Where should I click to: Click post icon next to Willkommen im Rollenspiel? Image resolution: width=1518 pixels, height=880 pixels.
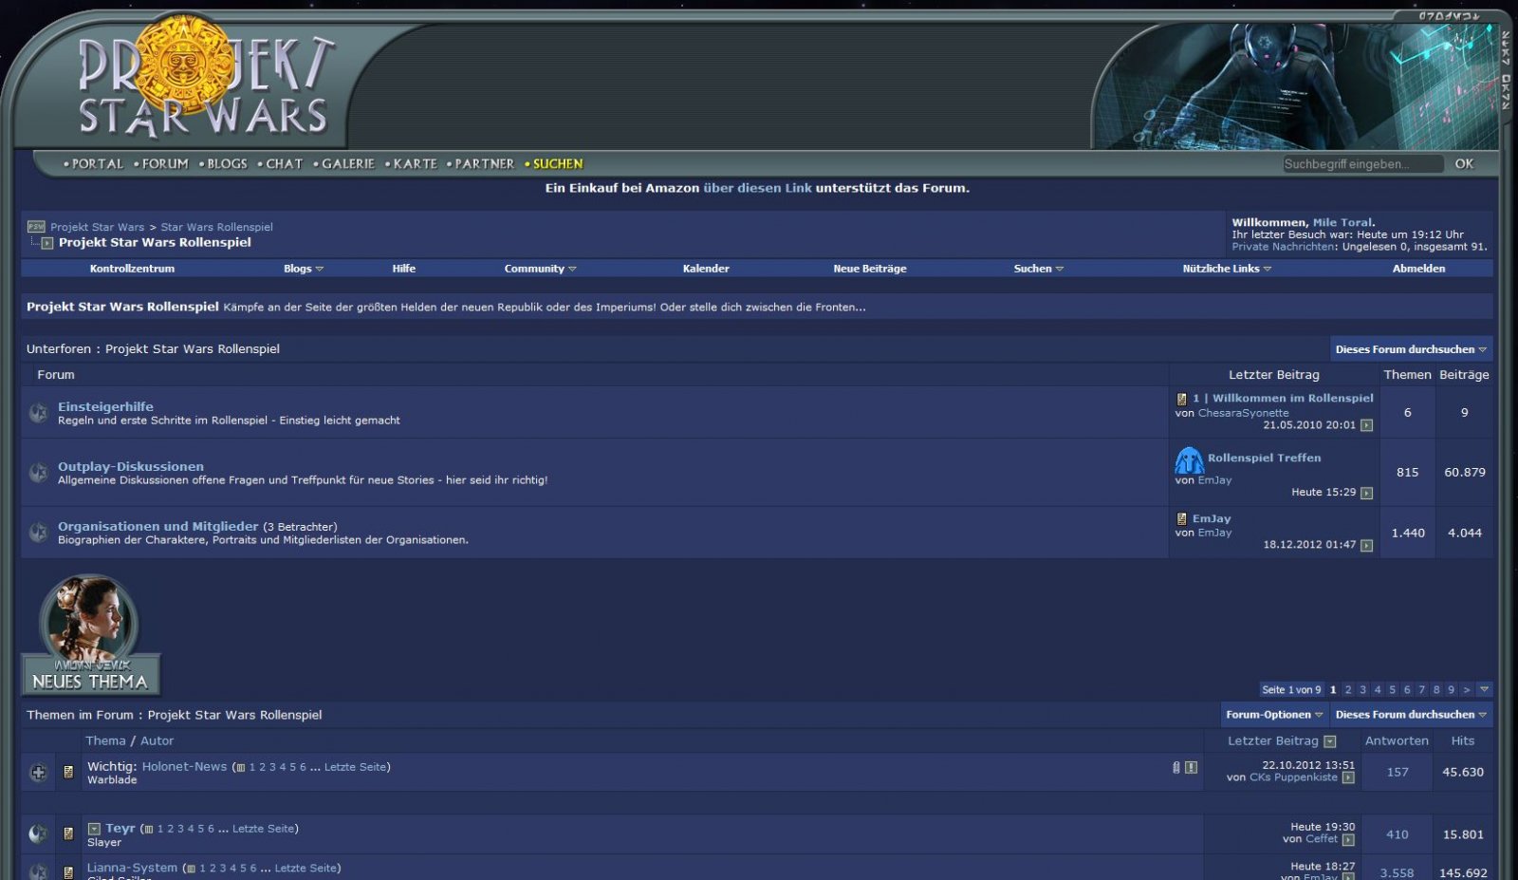pos(1182,399)
